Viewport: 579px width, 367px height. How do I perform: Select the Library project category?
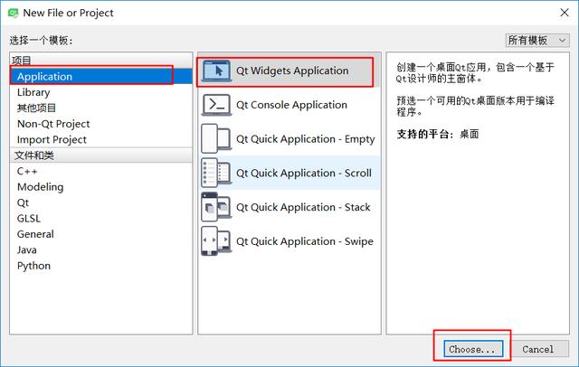pyautogui.click(x=101, y=92)
